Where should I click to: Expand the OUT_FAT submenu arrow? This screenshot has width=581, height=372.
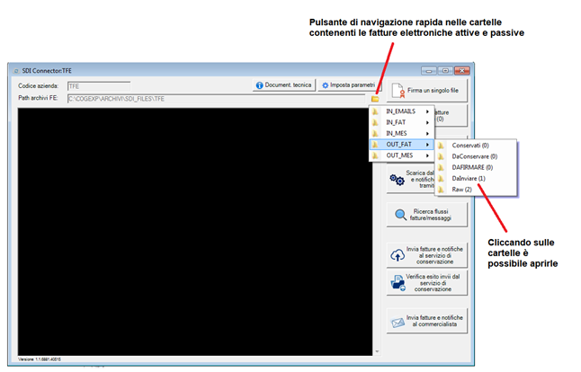[427, 145]
